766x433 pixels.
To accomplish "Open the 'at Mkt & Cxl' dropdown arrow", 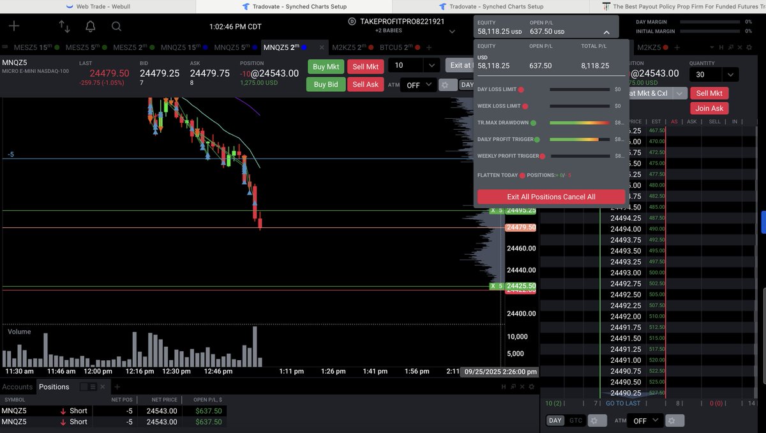I will pyautogui.click(x=679, y=93).
